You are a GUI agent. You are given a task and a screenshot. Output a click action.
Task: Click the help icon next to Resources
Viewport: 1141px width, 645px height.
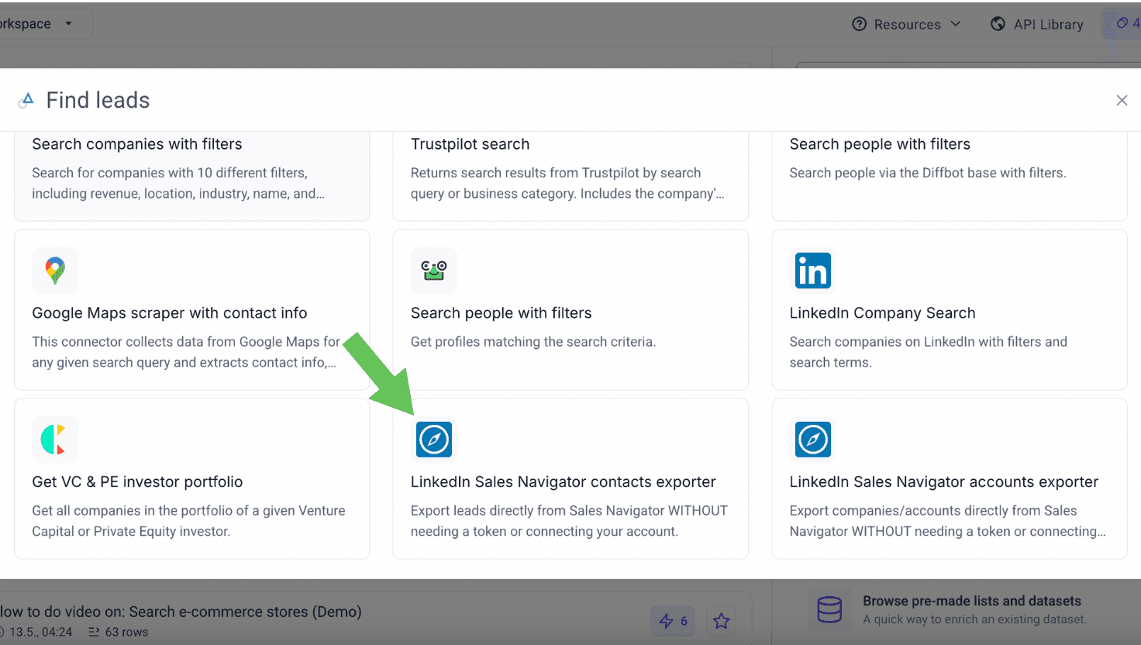pos(859,24)
